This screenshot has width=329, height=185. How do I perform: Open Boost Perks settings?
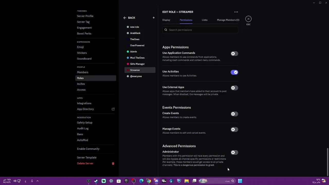point(84,33)
